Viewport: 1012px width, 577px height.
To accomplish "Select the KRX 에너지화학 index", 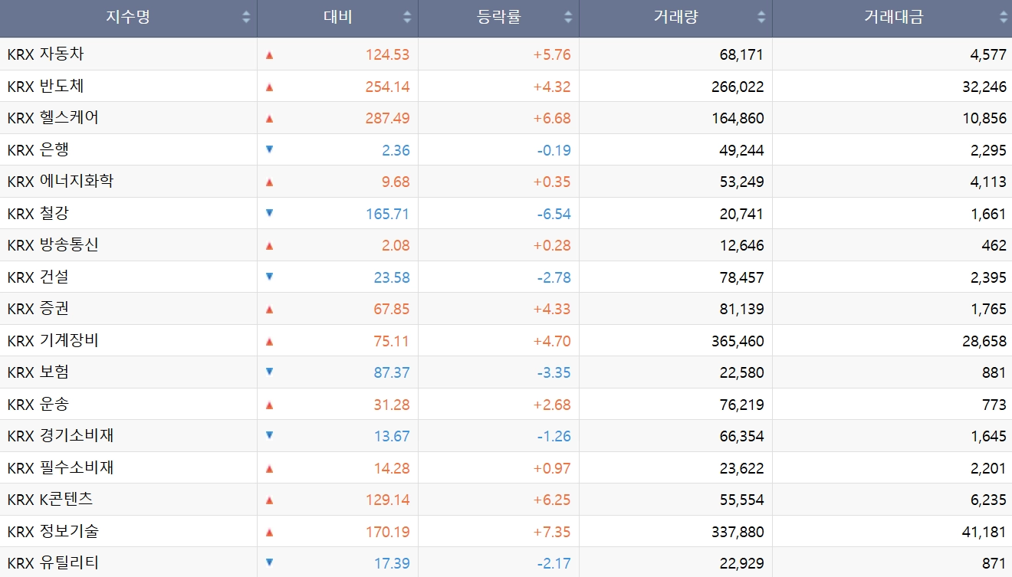I will pyautogui.click(x=61, y=182).
